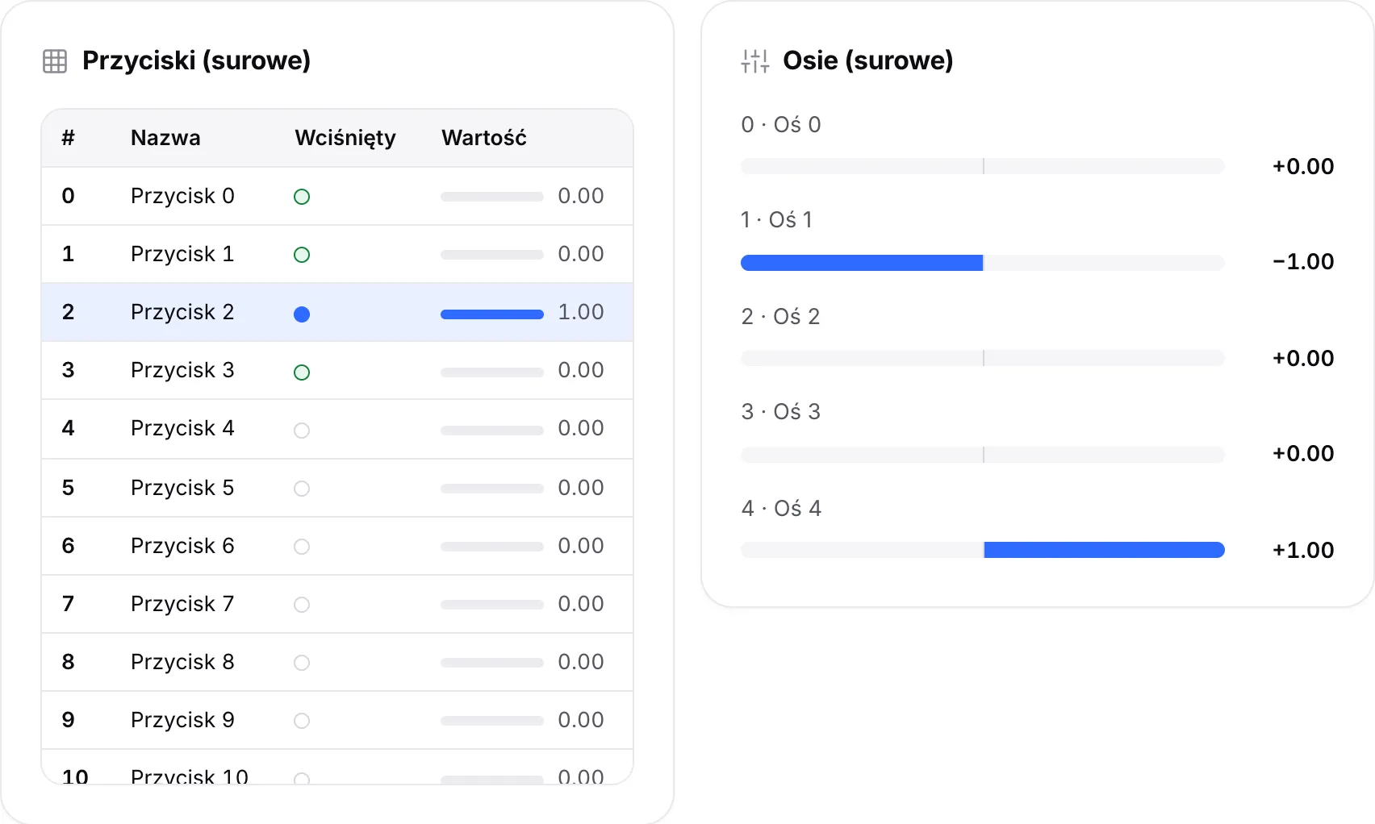Click the Przyciski (surowe) heading

click(196, 61)
